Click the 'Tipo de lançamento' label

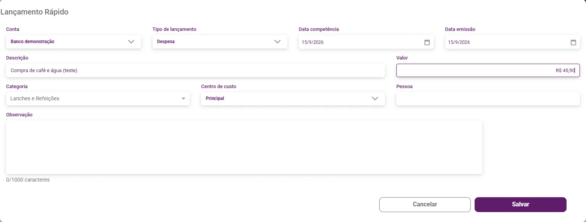(174, 29)
